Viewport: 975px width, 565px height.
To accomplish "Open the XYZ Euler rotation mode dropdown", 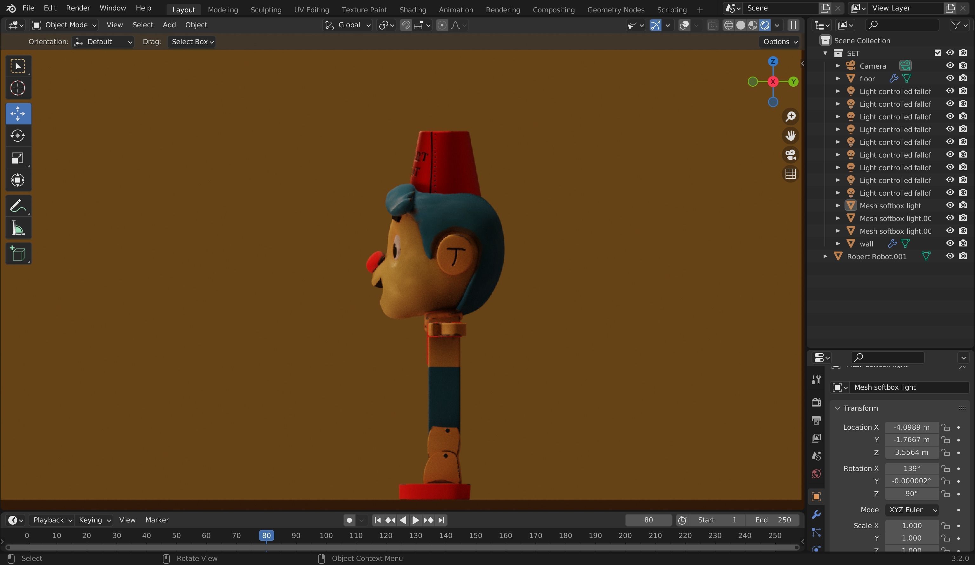I will 912,510.
